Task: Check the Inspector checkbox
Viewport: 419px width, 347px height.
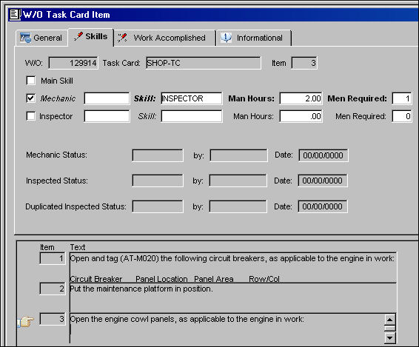Action: [x=31, y=116]
